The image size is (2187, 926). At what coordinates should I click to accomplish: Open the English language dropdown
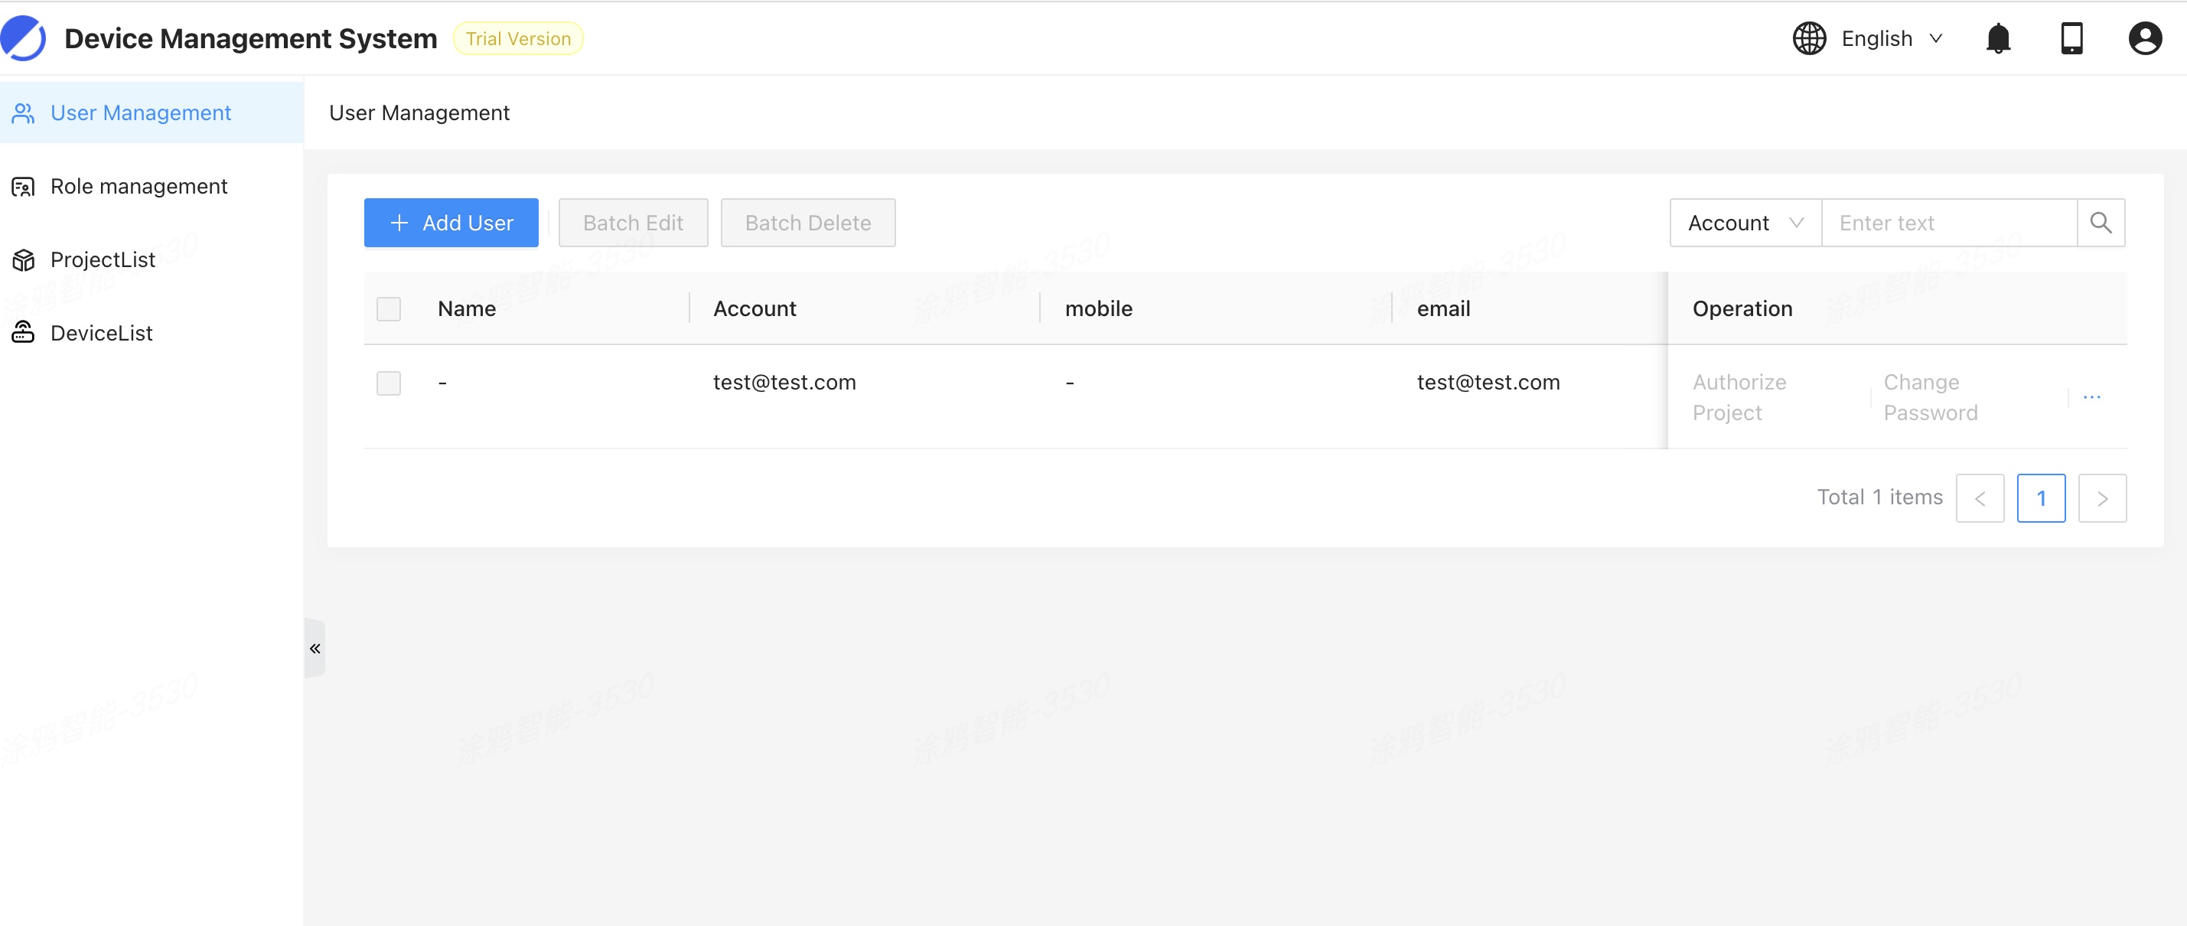[x=1892, y=38]
